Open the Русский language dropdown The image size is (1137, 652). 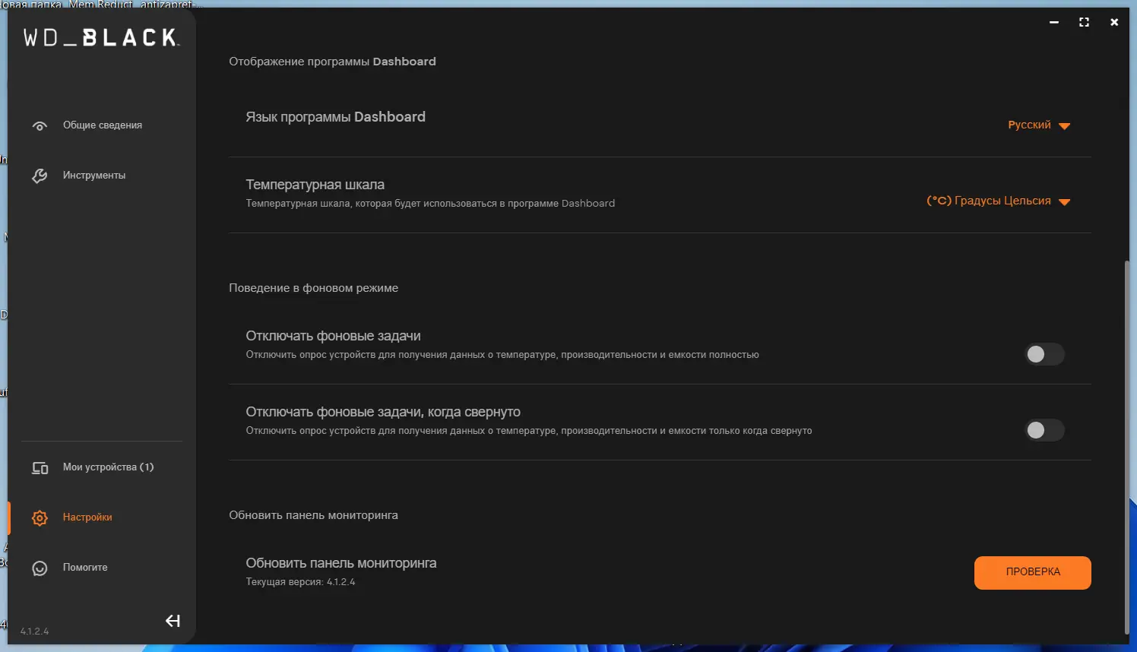(1039, 125)
